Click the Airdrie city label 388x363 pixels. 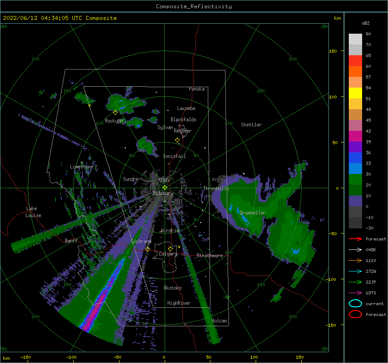pos(170,230)
